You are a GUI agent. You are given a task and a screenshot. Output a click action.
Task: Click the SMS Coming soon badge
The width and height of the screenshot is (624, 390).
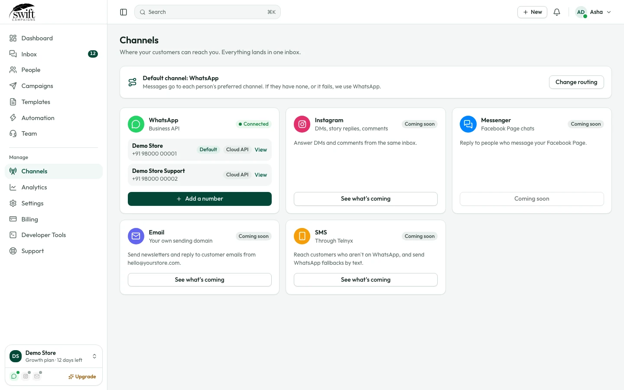(419, 236)
